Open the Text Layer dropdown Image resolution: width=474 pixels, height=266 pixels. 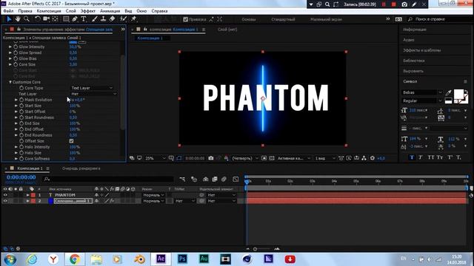pos(93,94)
